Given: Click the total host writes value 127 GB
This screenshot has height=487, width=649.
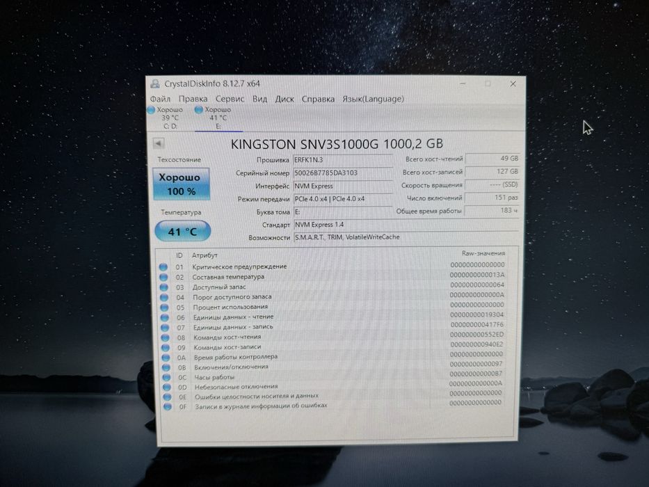Looking at the screenshot, I should coord(492,171).
